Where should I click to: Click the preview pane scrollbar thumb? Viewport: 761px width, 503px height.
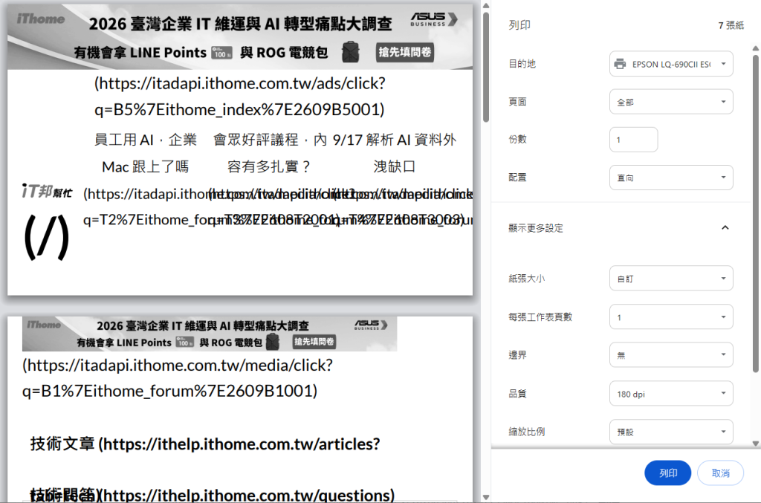click(x=486, y=67)
